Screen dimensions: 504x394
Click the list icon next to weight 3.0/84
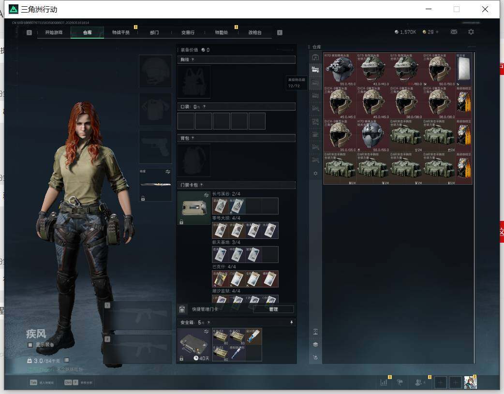click(x=67, y=360)
